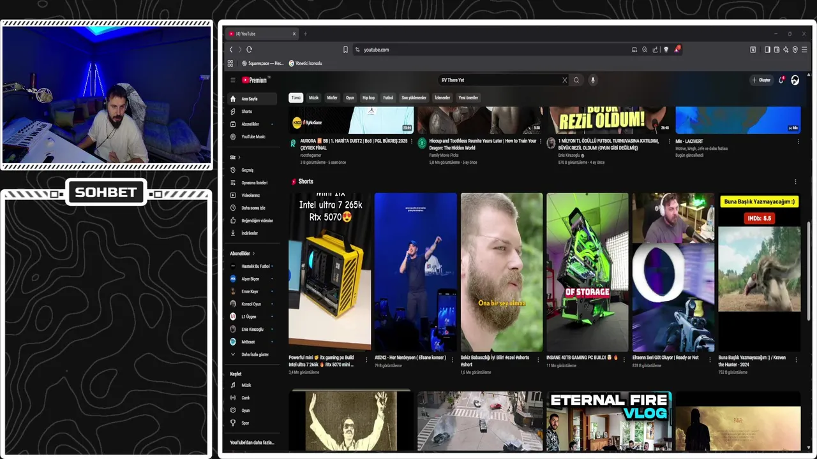Image resolution: width=817 pixels, height=459 pixels.
Task: Select the Son yüklenenler filter chip
Action: [414, 98]
